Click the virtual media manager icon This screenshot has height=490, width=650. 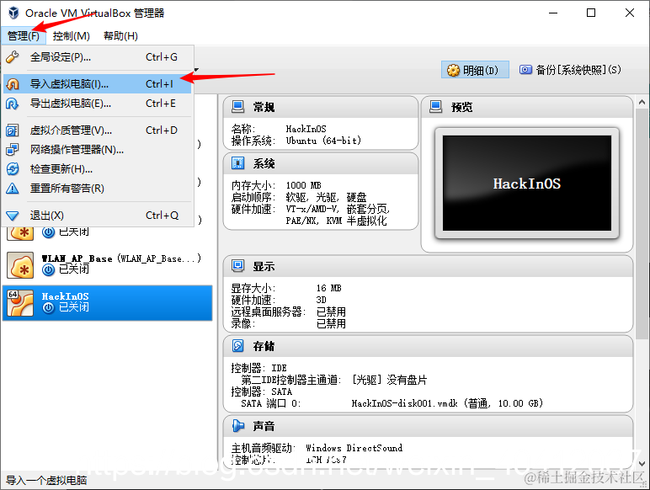[13, 130]
